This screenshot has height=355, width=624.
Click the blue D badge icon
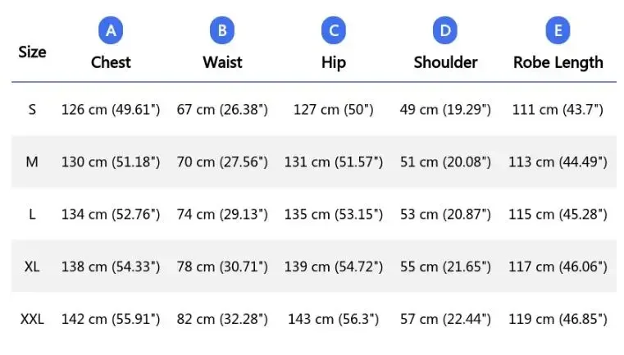(445, 31)
